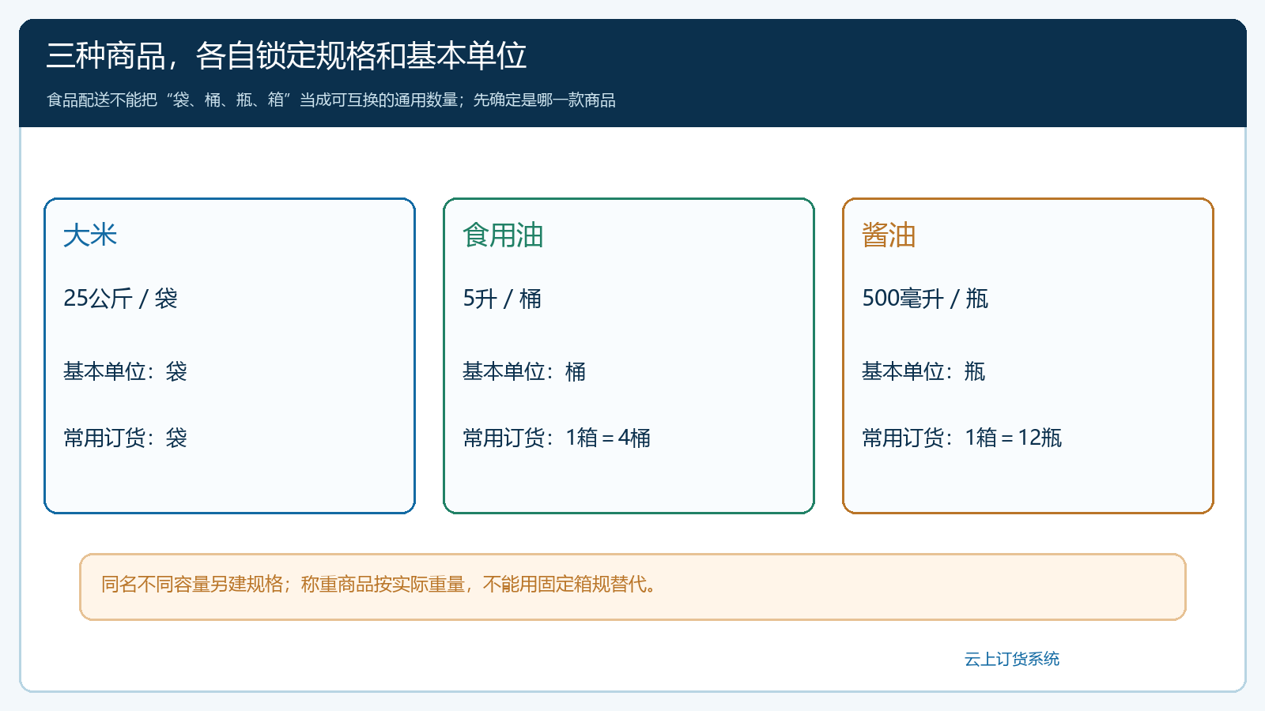Click the 大米 card heading
Image resolution: width=1265 pixels, height=711 pixels.
[x=90, y=235]
